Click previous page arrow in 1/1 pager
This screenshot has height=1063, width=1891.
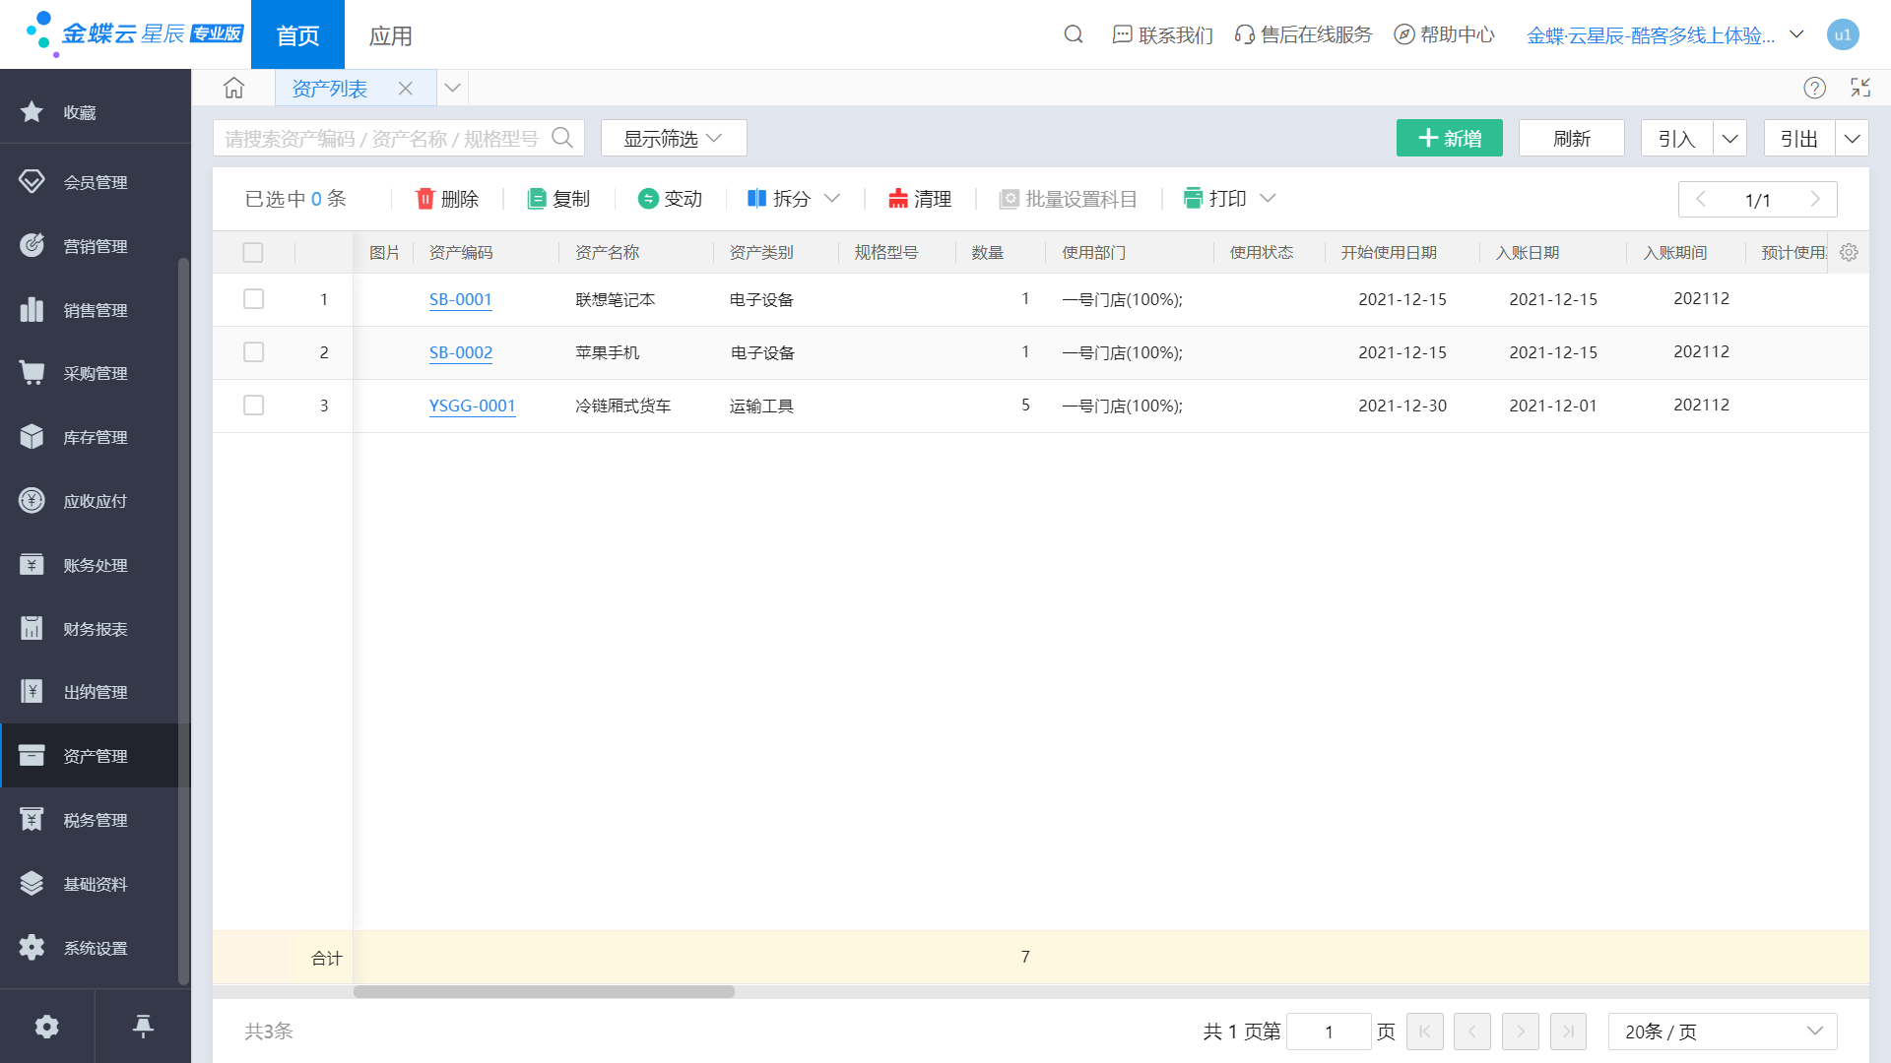(x=1701, y=199)
